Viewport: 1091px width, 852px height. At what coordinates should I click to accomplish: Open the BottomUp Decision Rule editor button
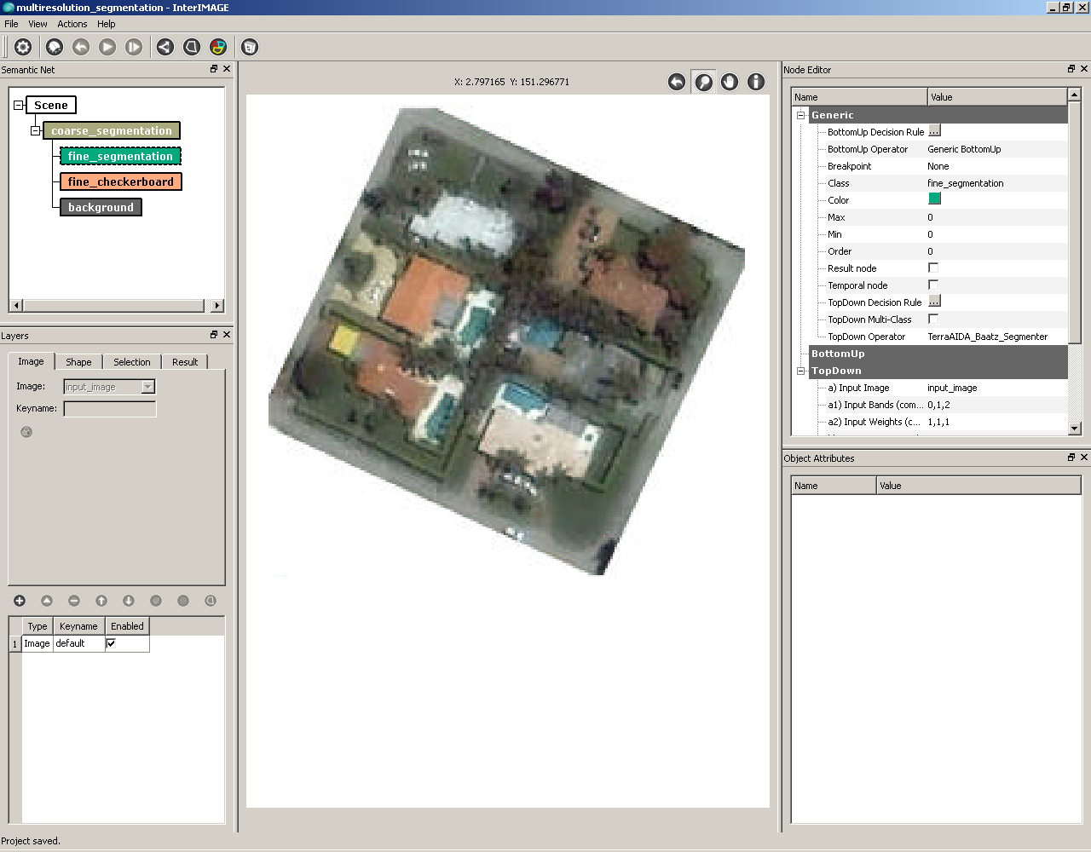[x=934, y=131]
